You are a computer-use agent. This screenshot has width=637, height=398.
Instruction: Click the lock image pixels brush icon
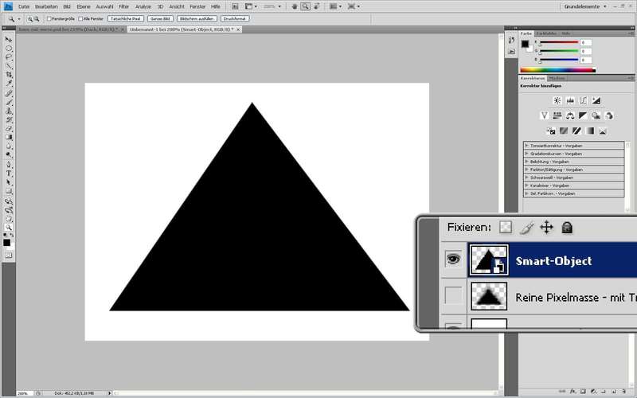click(x=526, y=228)
